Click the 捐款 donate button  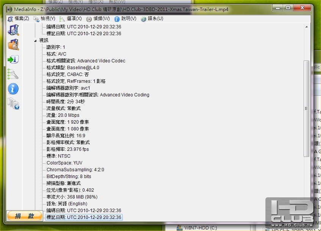tap(24, 216)
